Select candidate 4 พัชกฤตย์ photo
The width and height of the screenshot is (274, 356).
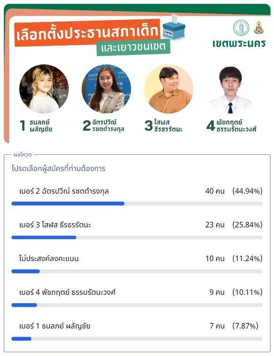coord(231,90)
